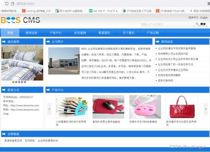The height and width of the screenshot is (152, 210).
Task: Open news 企业网站推广的一些途径和方法
Action: pyautogui.click(x=175, y=64)
